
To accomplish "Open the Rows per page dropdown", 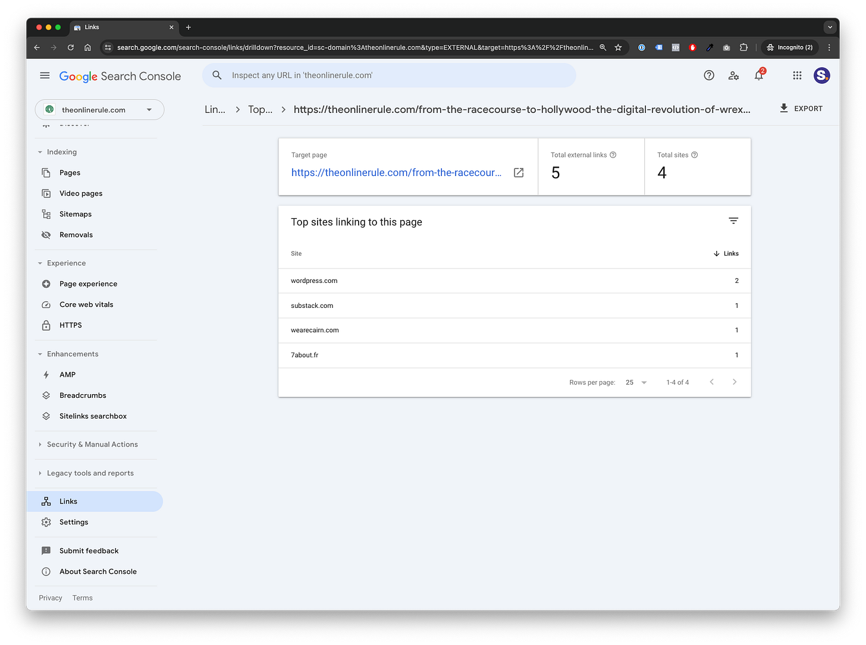I will coord(636,382).
